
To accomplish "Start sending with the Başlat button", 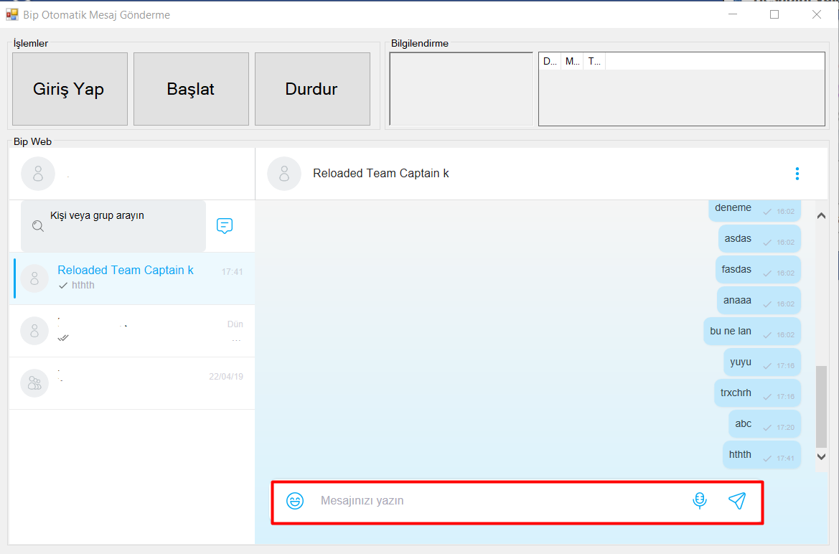I will click(191, 89).
